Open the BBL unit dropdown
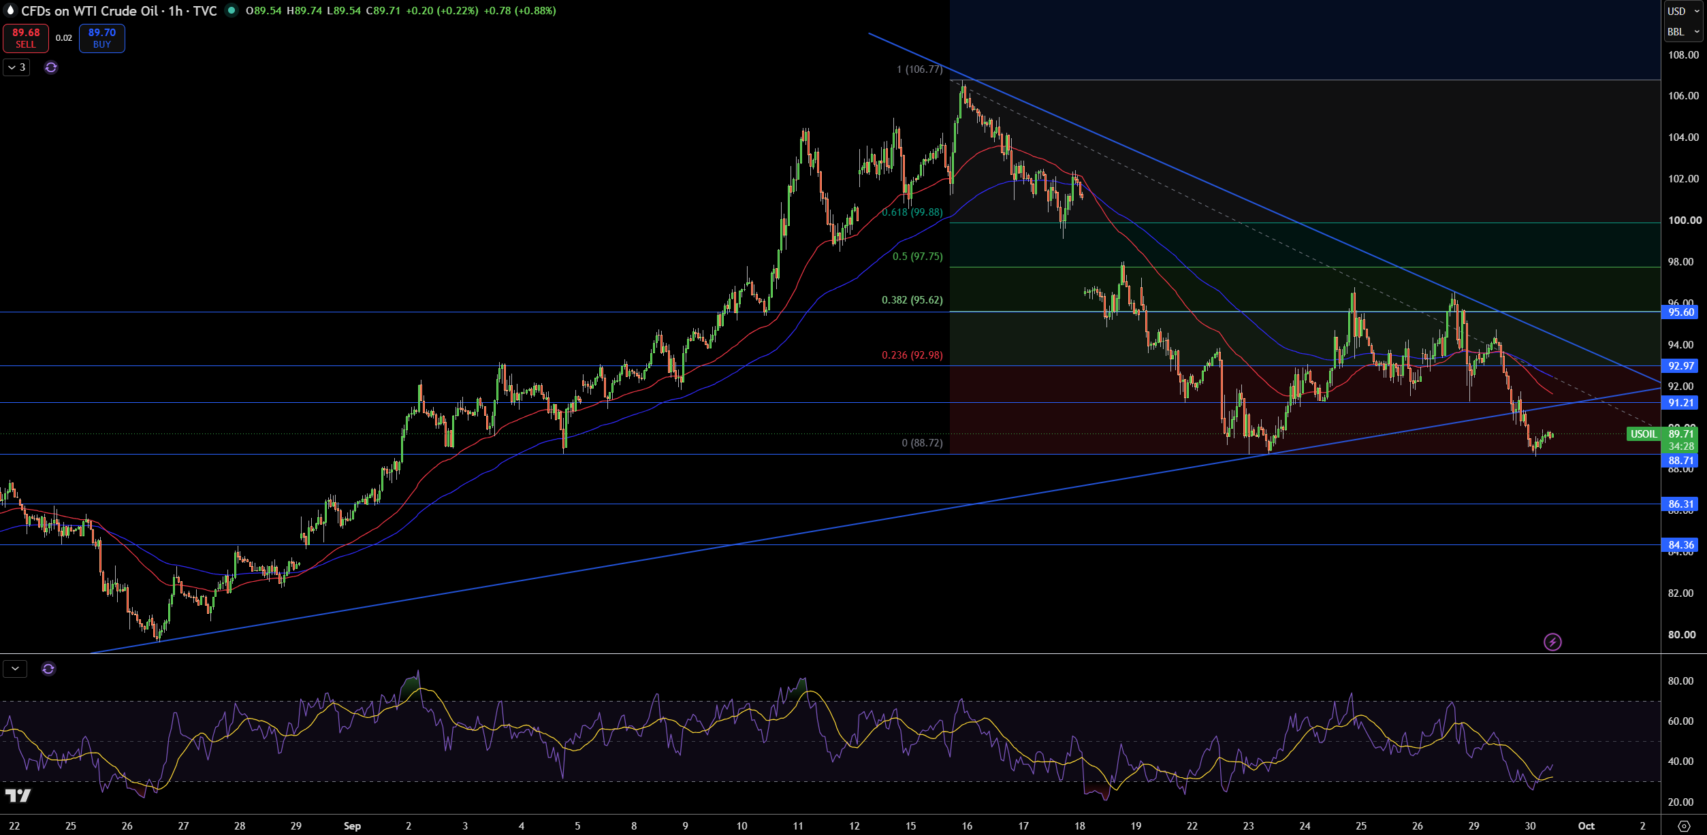This screenshot has width=1707, height=835. click(x=1683, y=31)
